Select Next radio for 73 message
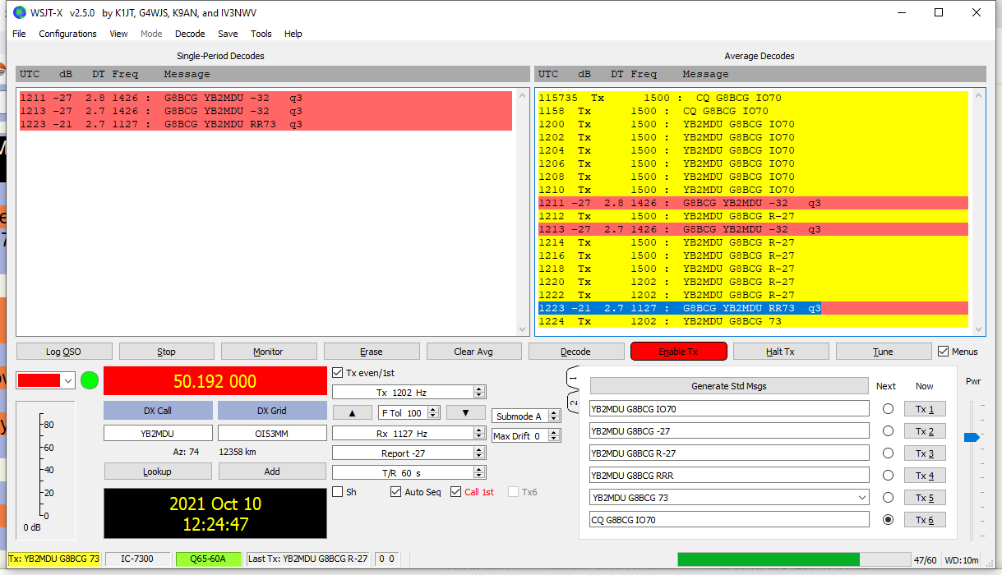Viewport: 1002px width, 575px height. click(x=887, y=498)
